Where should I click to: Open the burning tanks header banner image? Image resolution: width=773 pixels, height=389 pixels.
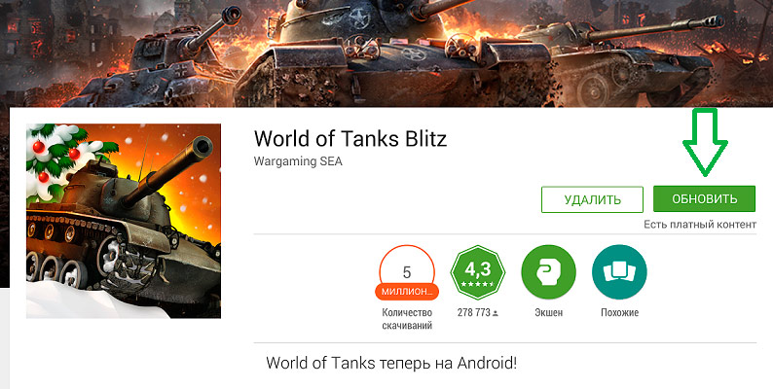tap(386, 53)
